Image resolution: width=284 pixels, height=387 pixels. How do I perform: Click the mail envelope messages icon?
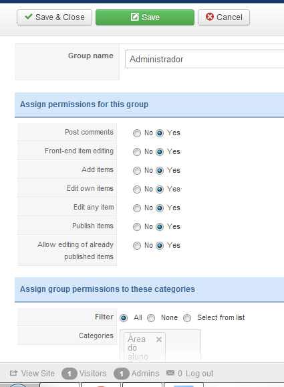point(170,373)
